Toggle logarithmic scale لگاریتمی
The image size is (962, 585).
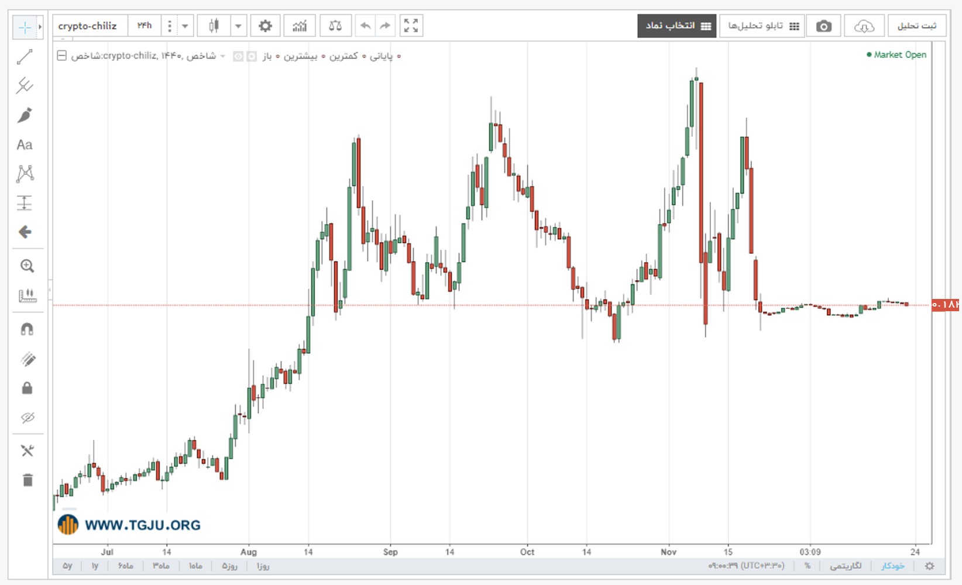[x=846, y=566]
